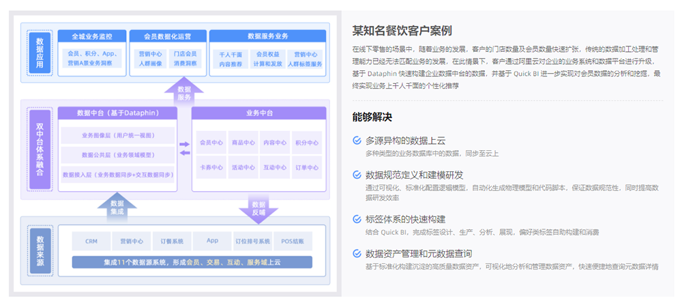682x305 pixels.
Task: Click the 订单中心 cell
Action: coord(307,167)
